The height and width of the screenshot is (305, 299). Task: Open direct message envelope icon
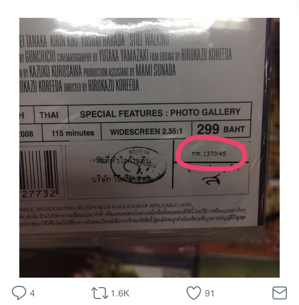pyautogui.click(x=279, y=293)
